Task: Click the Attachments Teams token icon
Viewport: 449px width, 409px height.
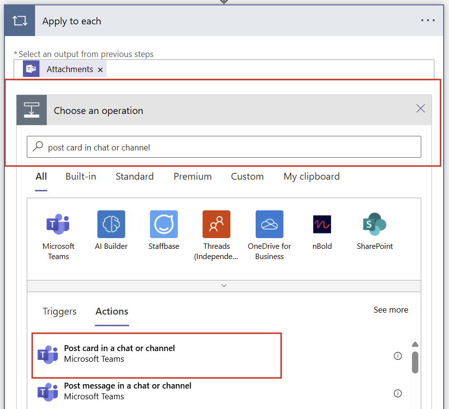Action: 31,69
